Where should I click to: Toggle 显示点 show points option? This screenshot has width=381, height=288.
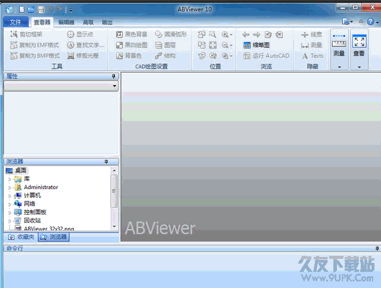[80, 35]
